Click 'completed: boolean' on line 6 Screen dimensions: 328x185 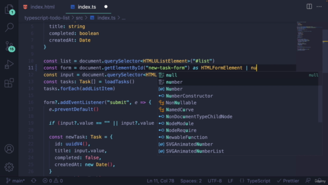[x=74, y=33]
